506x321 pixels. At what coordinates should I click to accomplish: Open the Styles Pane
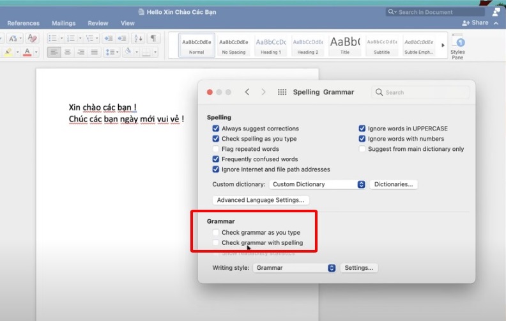point(457,47)
